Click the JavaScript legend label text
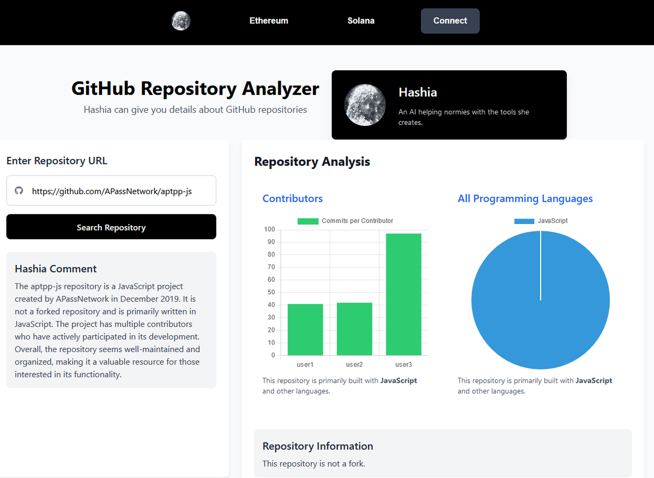 553,221
